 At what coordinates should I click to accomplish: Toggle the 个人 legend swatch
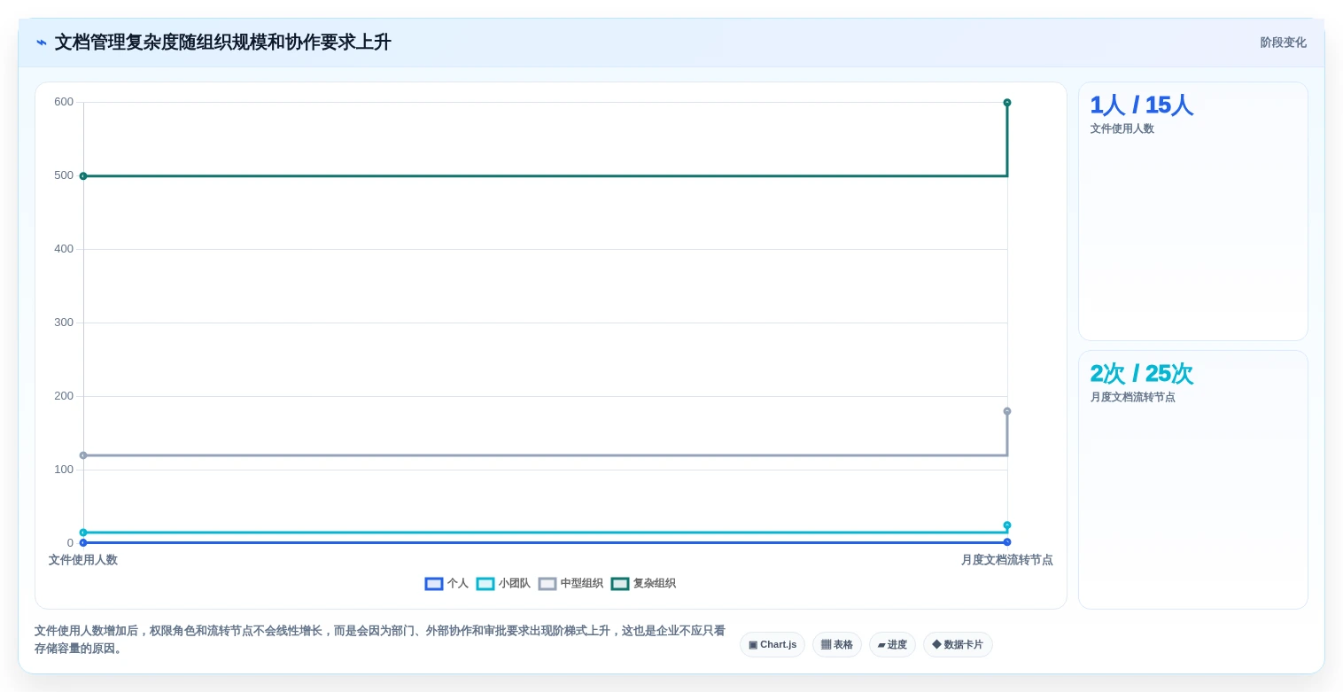click(x=434, y=584)
